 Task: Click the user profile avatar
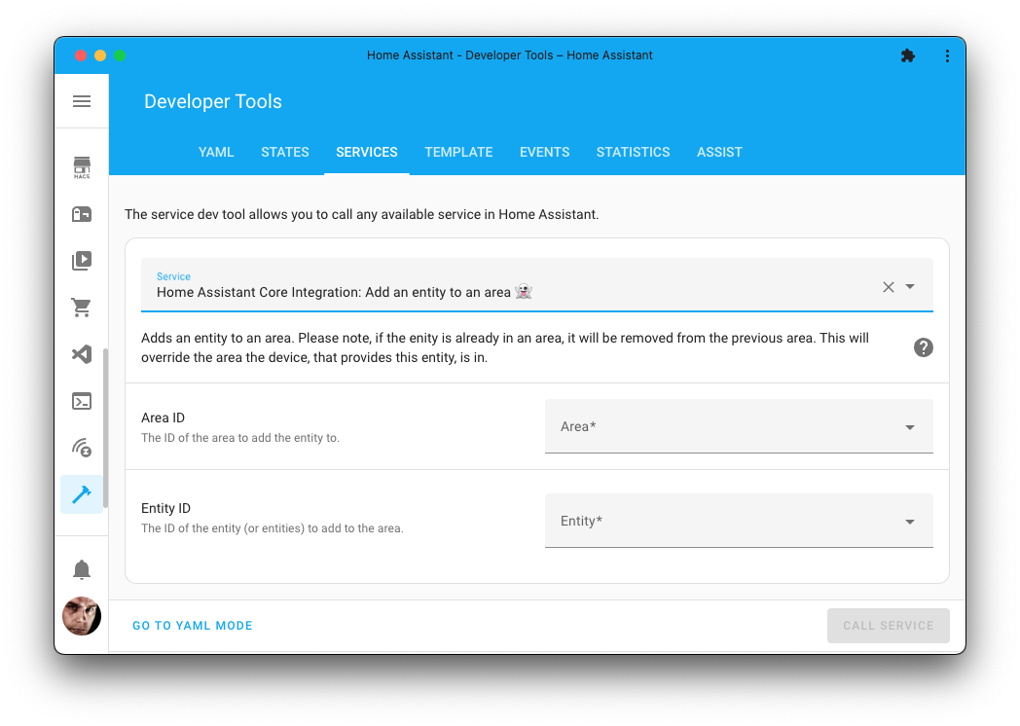pyautogui.click(x=82, y=616)
